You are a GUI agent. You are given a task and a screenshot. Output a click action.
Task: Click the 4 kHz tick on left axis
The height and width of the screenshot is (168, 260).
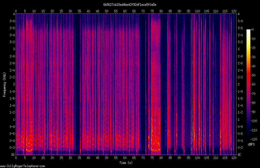click(x=14, y=14)
